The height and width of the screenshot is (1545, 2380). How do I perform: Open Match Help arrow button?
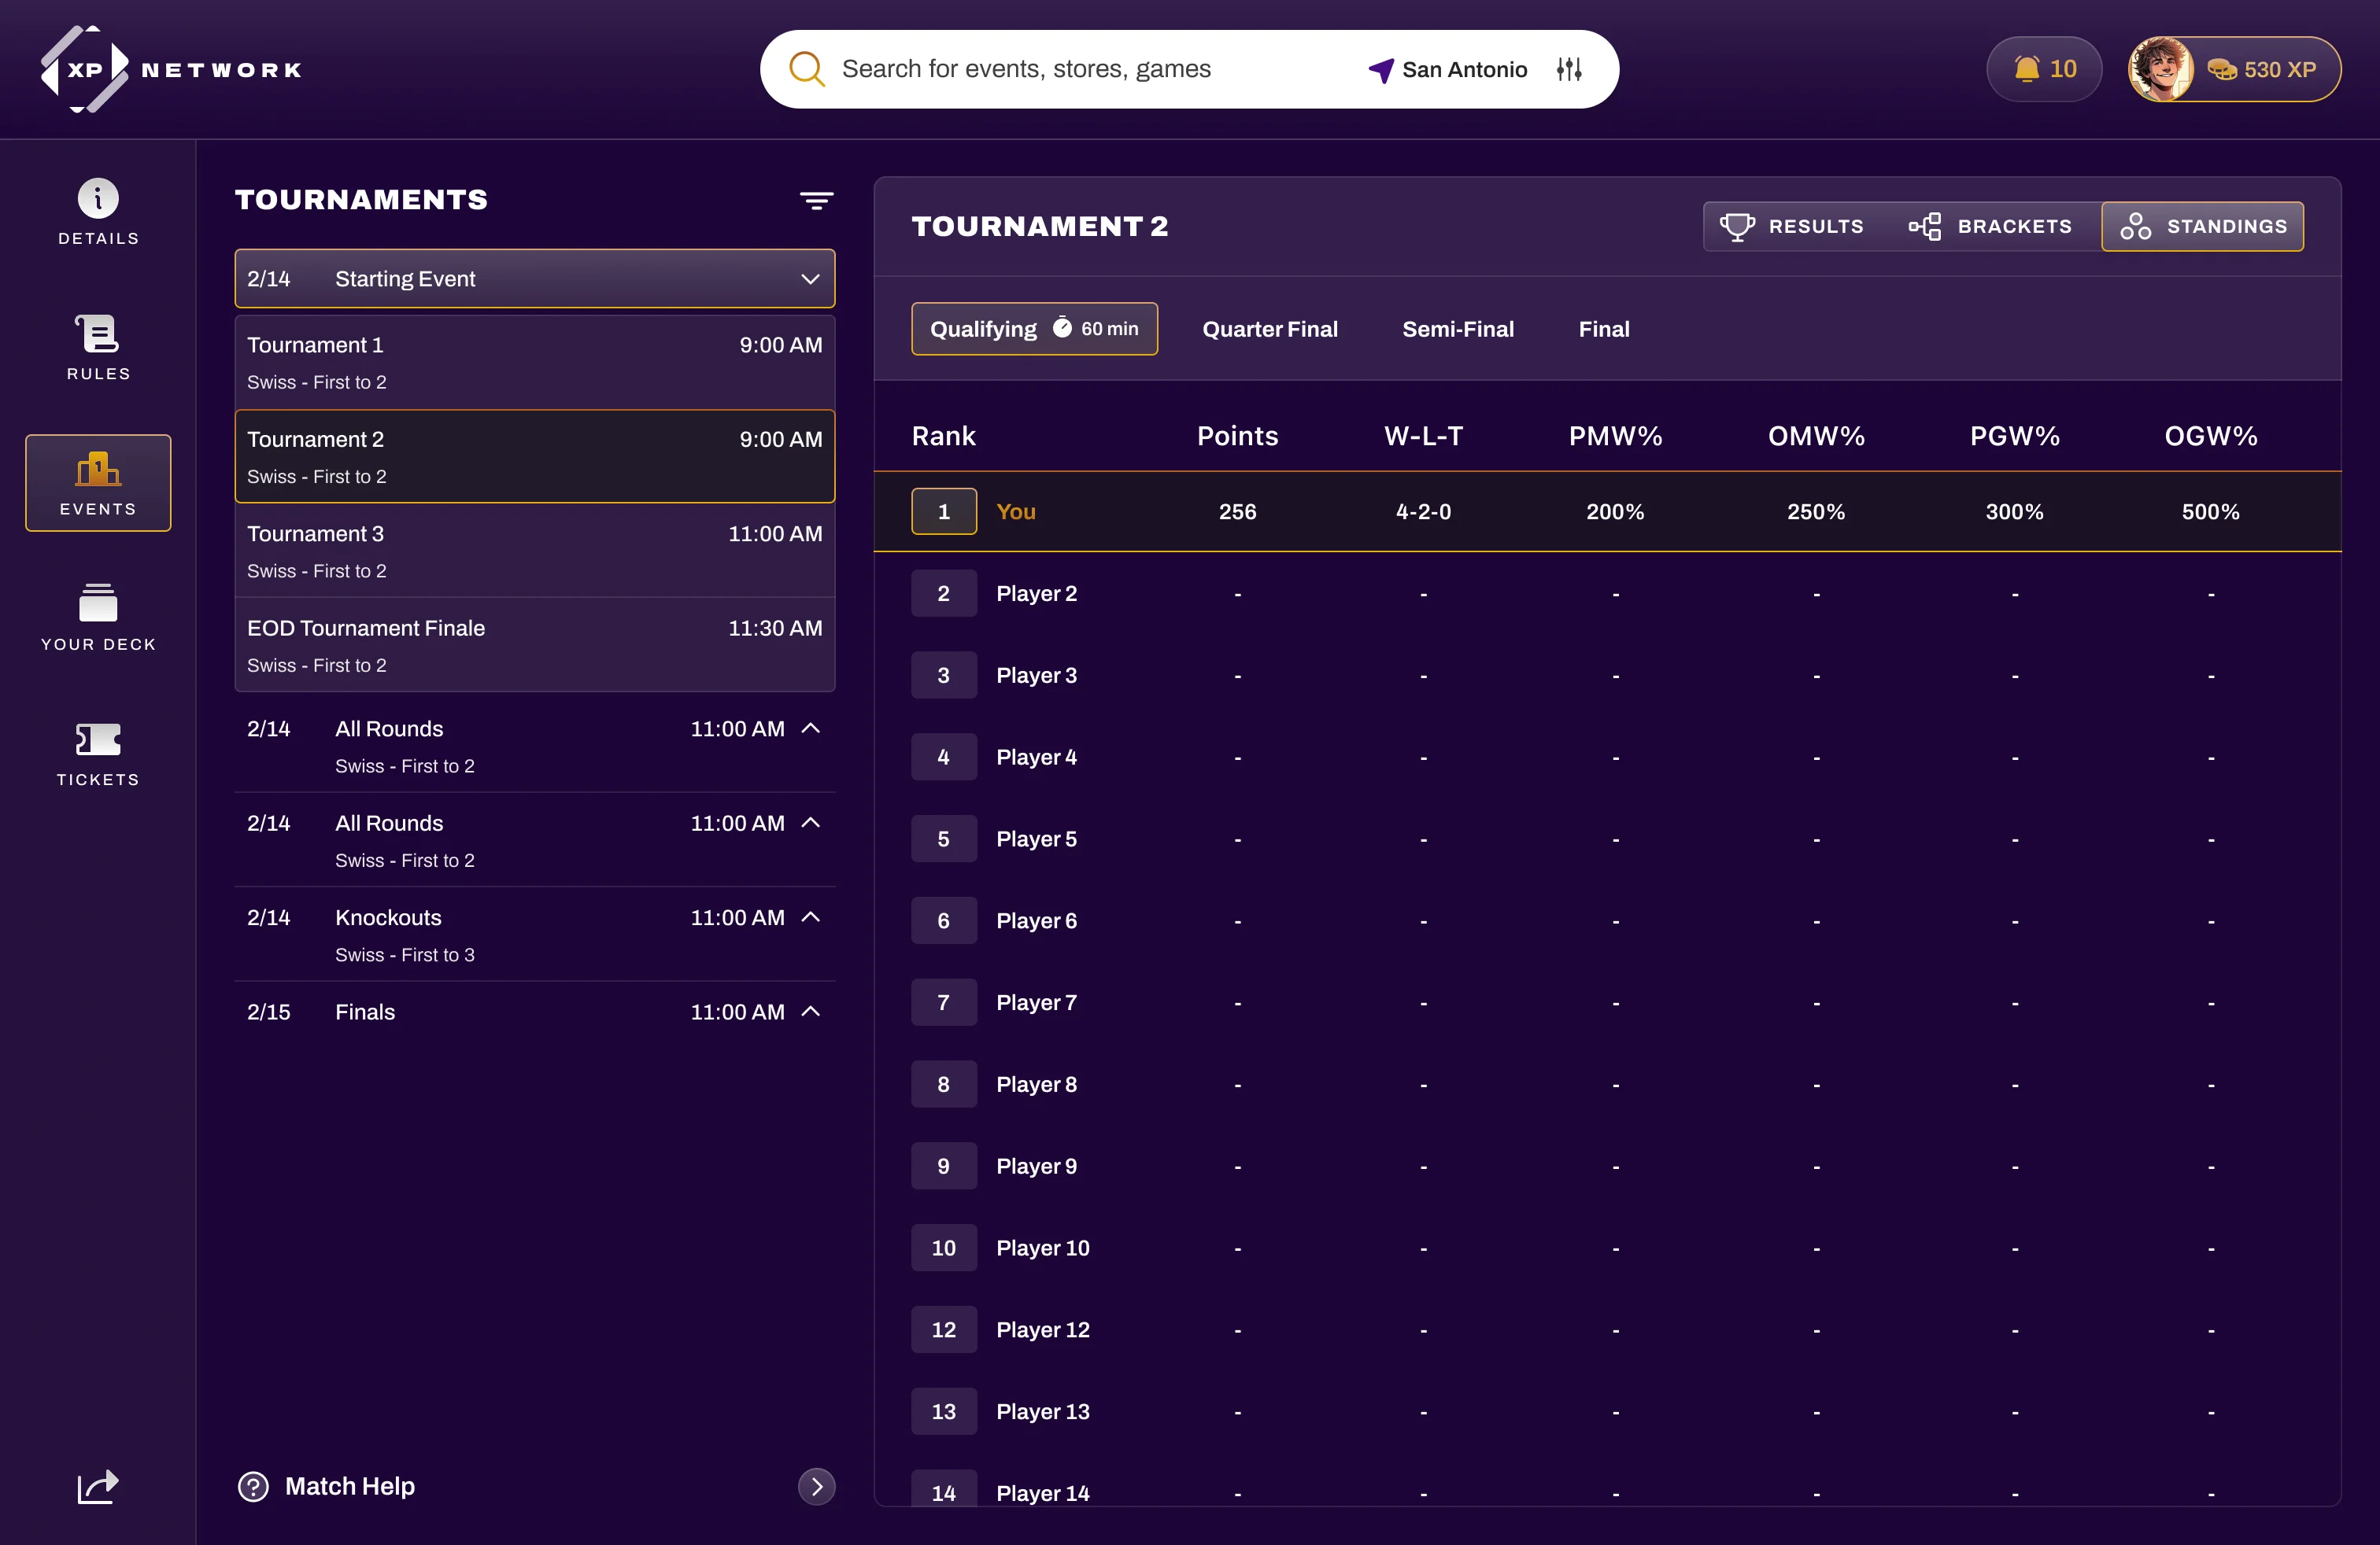coord(816,1486)
